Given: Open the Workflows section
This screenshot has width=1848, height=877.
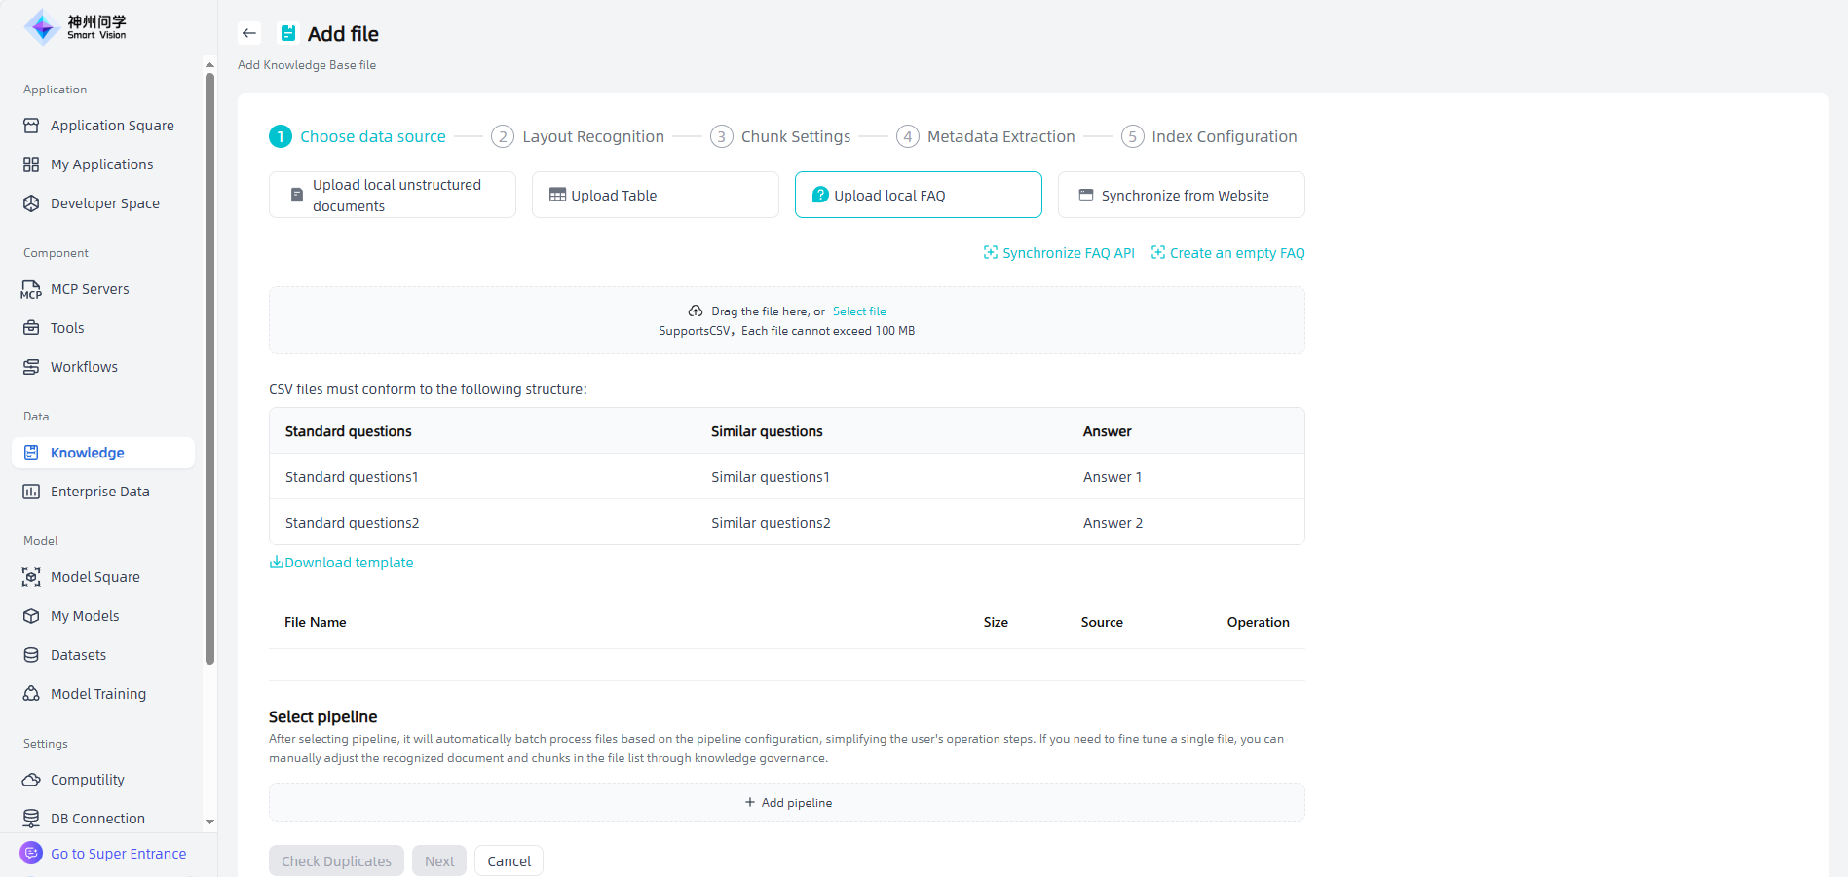Looking at the screenshot, I should (84, 367).
